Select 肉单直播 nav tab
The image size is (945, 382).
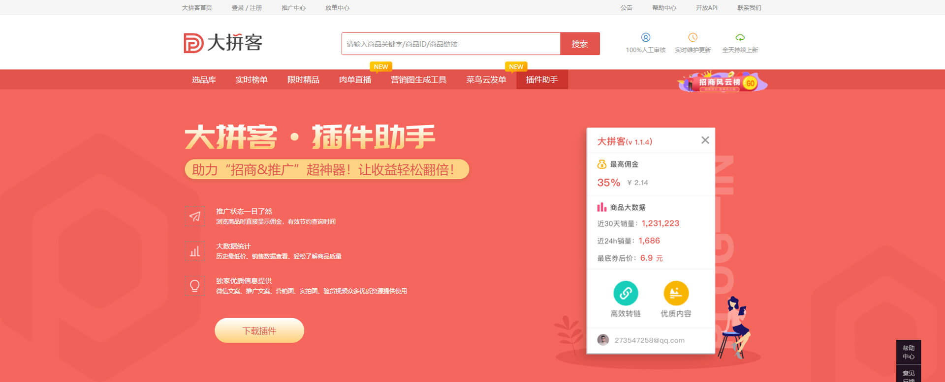(x=355, y=80)
